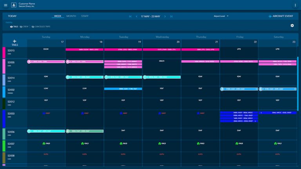Viewport: 301px width, 169px height.
Task: Click the blue home icon on Tuesday for SD003
Action: [x=121, y=113]
